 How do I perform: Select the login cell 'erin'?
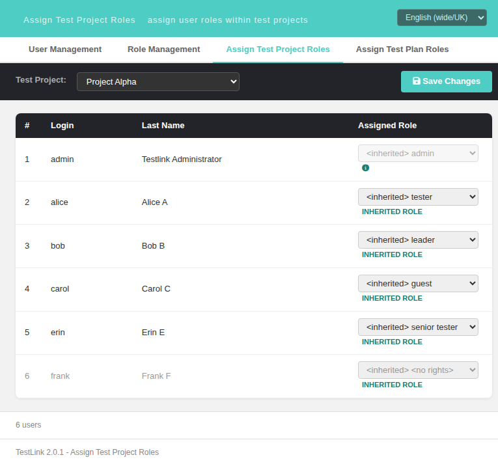(58, 333)
